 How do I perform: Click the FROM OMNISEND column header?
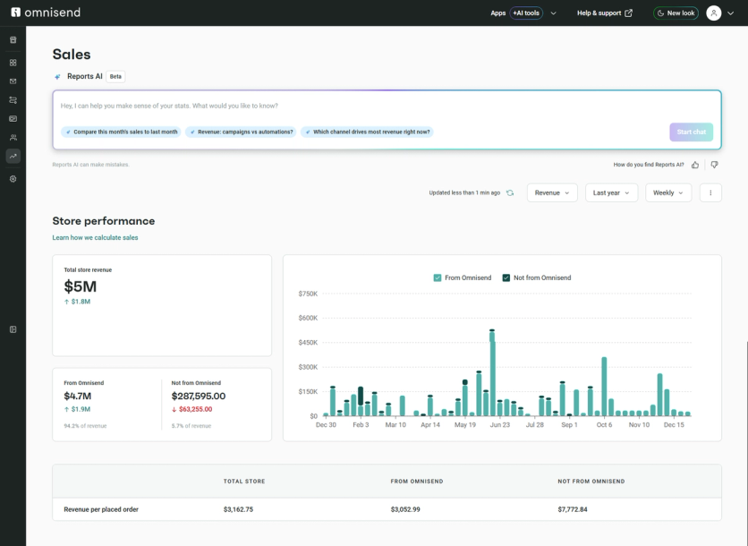416,481
